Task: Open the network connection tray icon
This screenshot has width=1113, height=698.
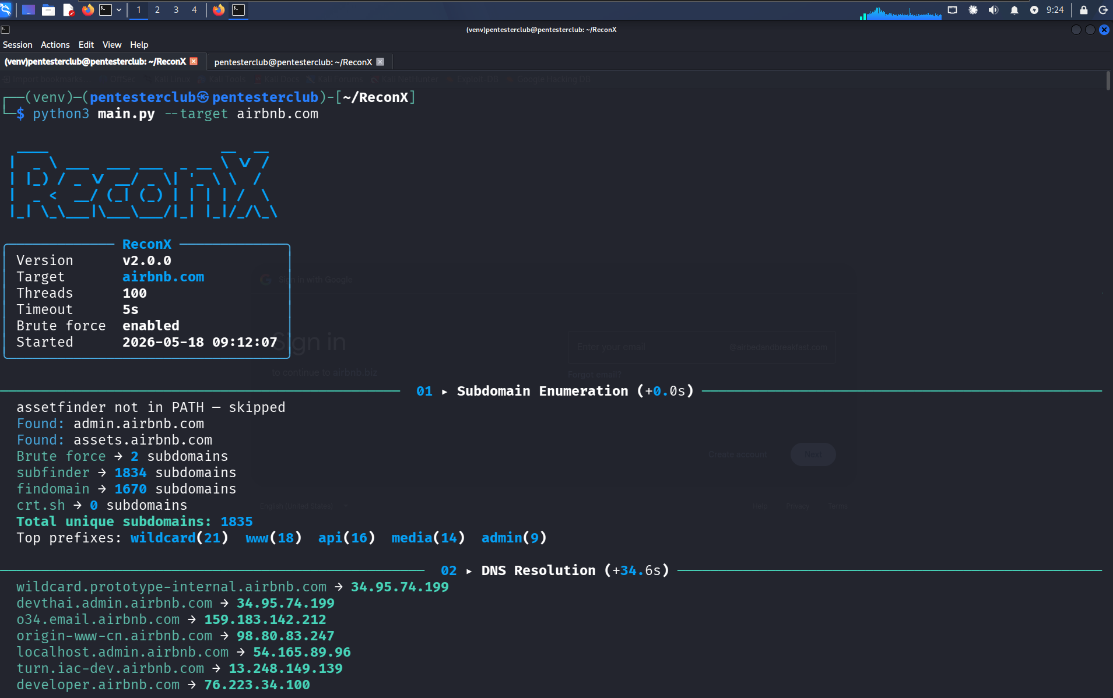Action: click(x=952, y=10)
